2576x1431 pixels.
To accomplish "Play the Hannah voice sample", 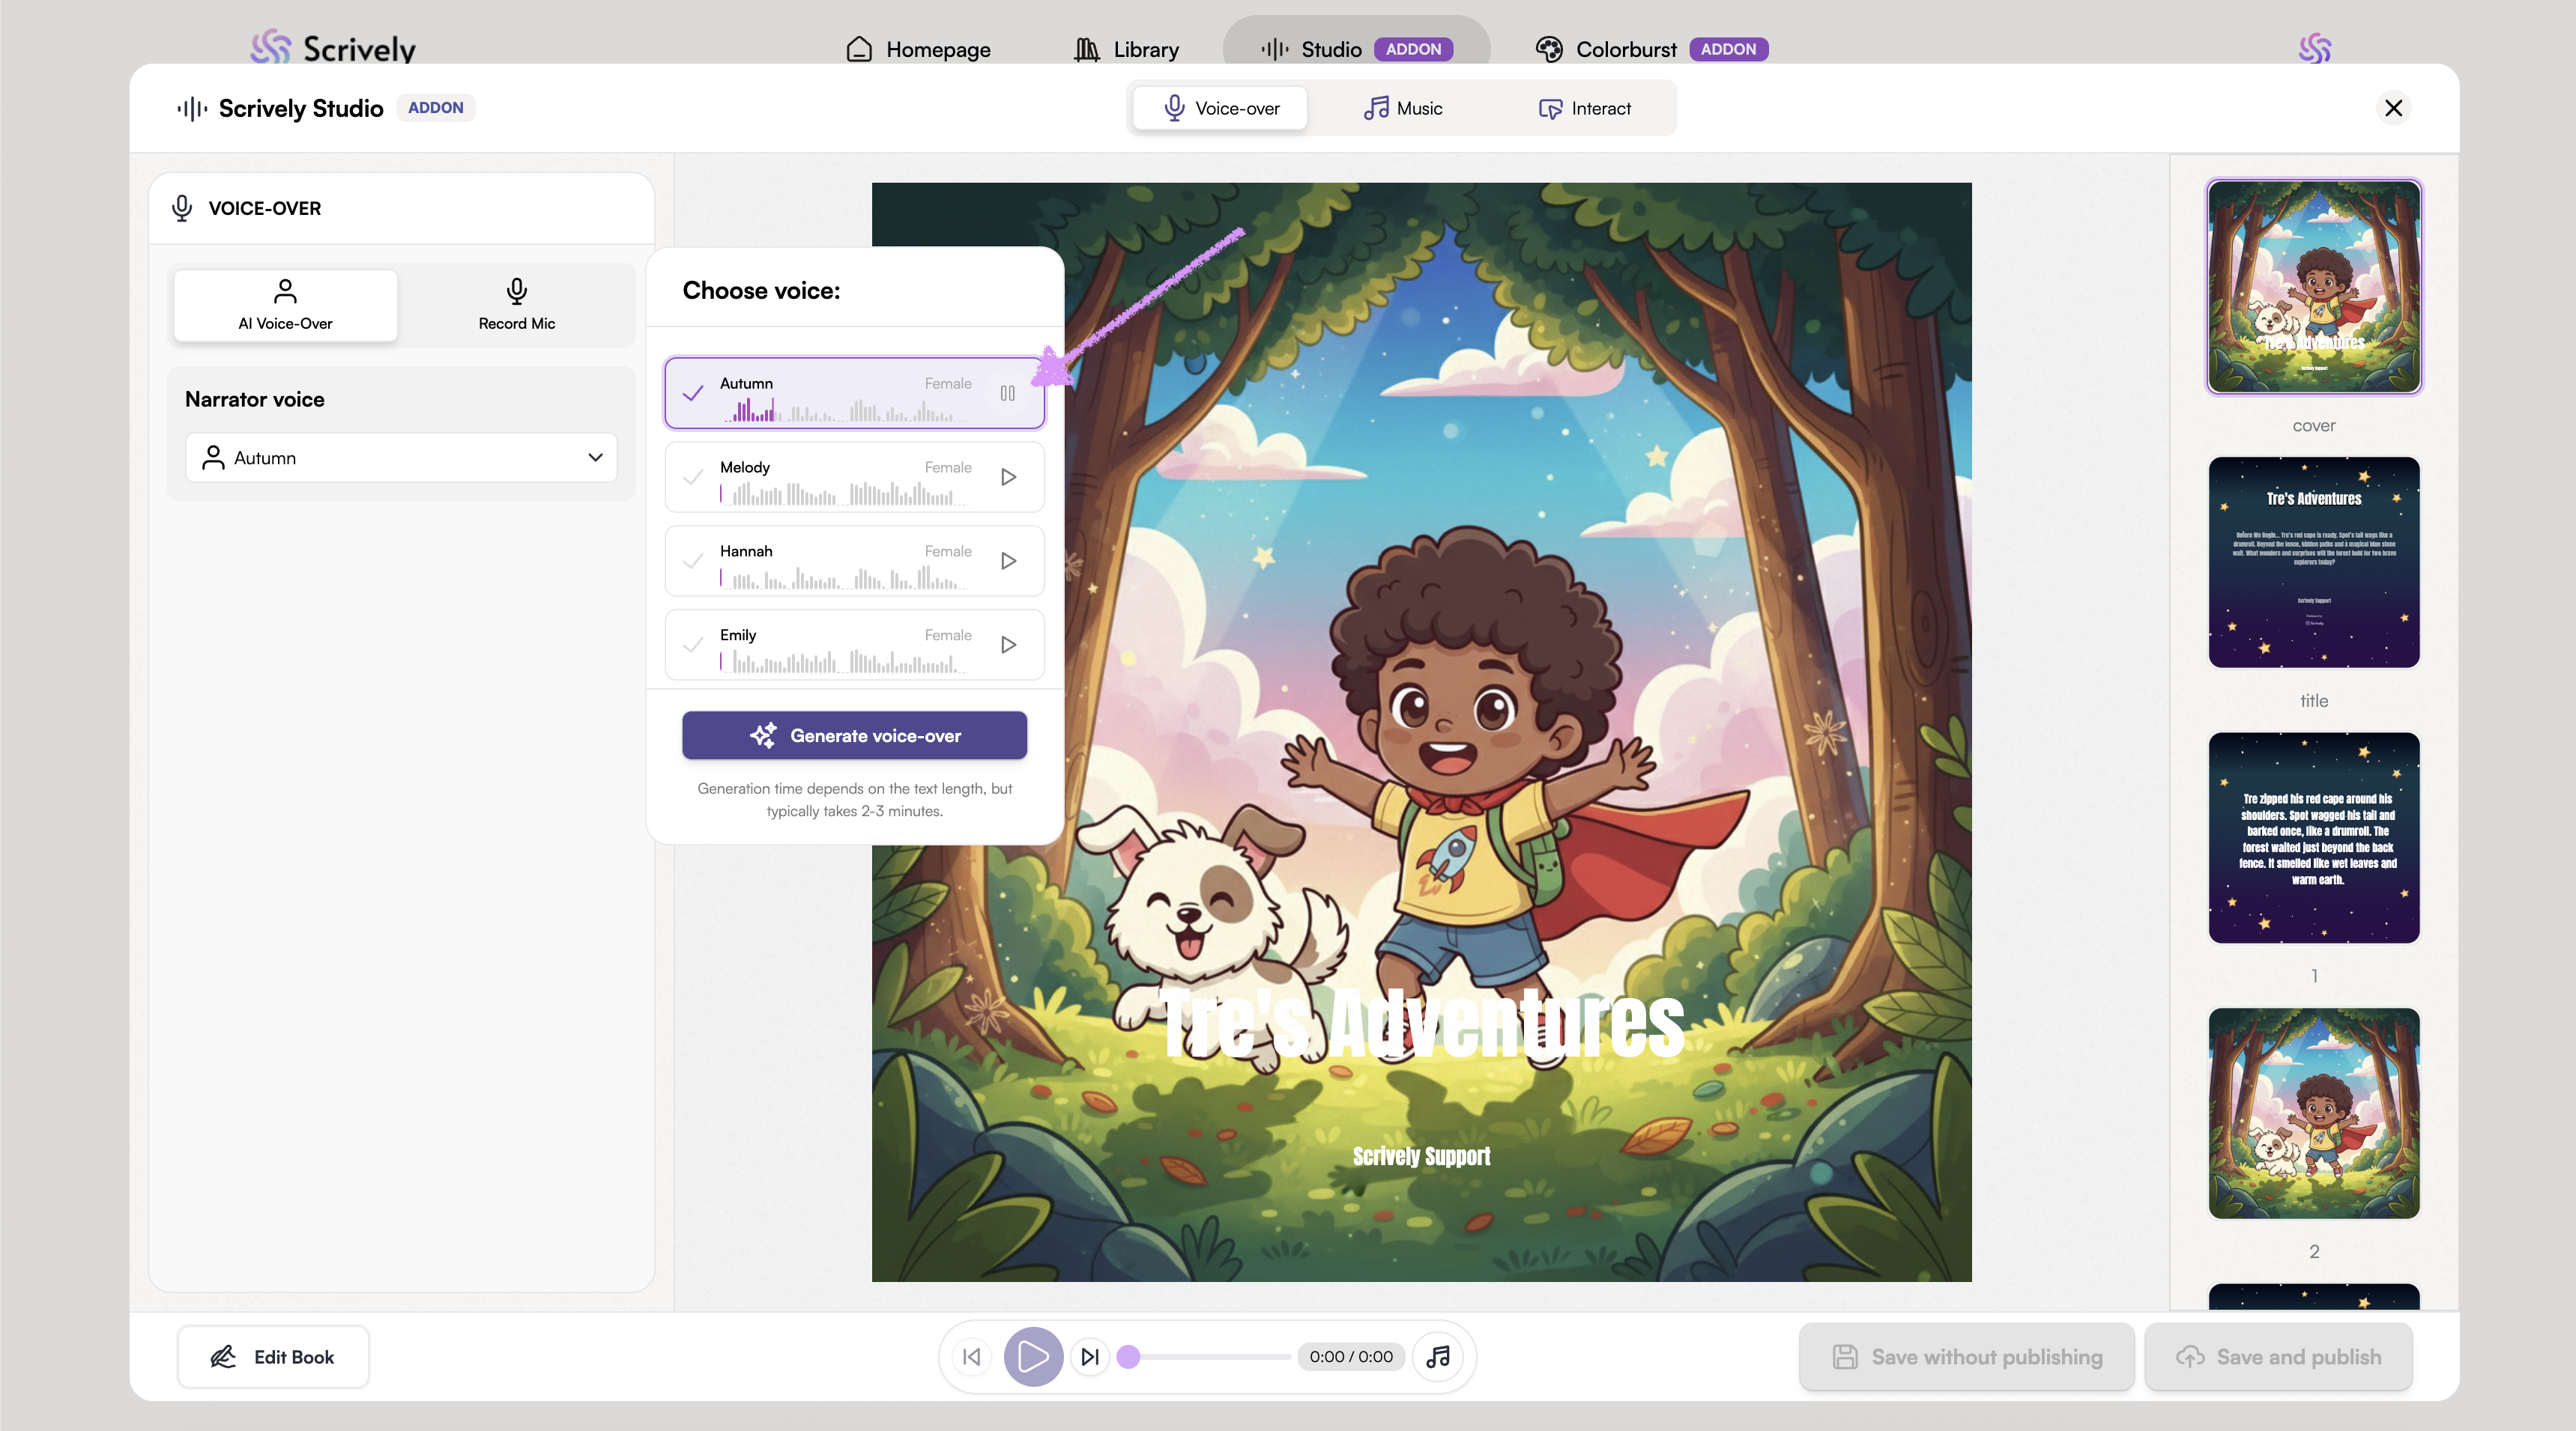I will click(x=1008, y=562).
